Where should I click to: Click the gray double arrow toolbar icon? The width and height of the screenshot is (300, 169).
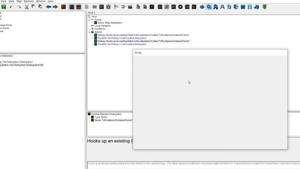(x=123, y=7)
